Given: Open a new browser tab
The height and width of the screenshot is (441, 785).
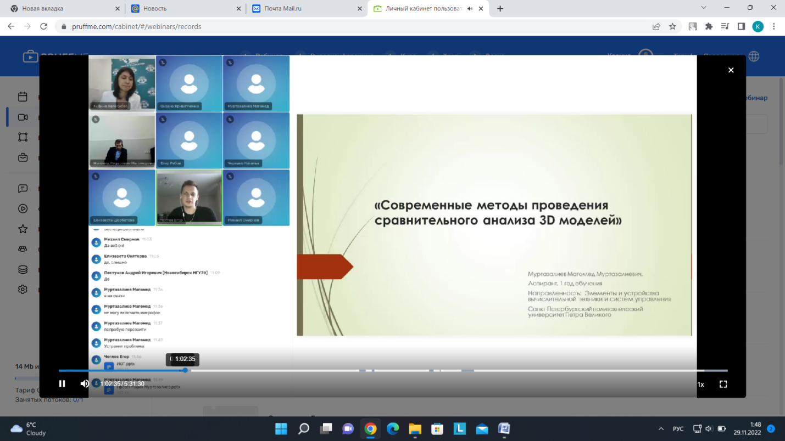Looking at the screenshot, I should (500, 9).
